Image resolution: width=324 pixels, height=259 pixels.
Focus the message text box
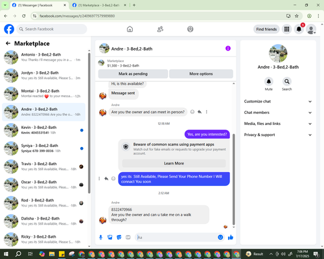[x=177, y=238]
